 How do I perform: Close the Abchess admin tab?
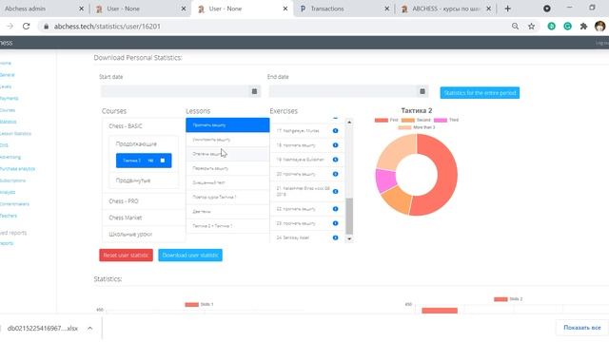tap(81, 9)
